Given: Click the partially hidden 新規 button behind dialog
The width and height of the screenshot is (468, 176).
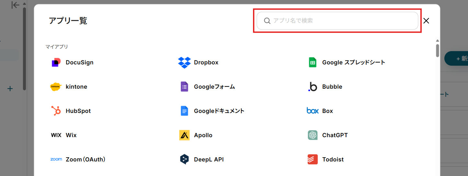Looking at the screenshot, I should point(456,59).
